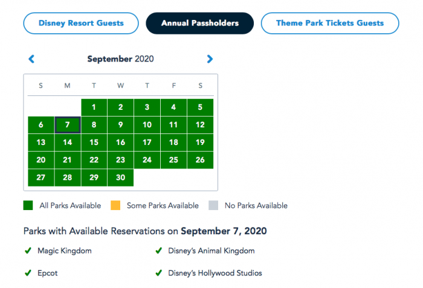Image resolution: width=423 pixels, height=288 pixels.
Task: Click Disney's Animal Kingdom green checkmark
Action: click(159, 251)
